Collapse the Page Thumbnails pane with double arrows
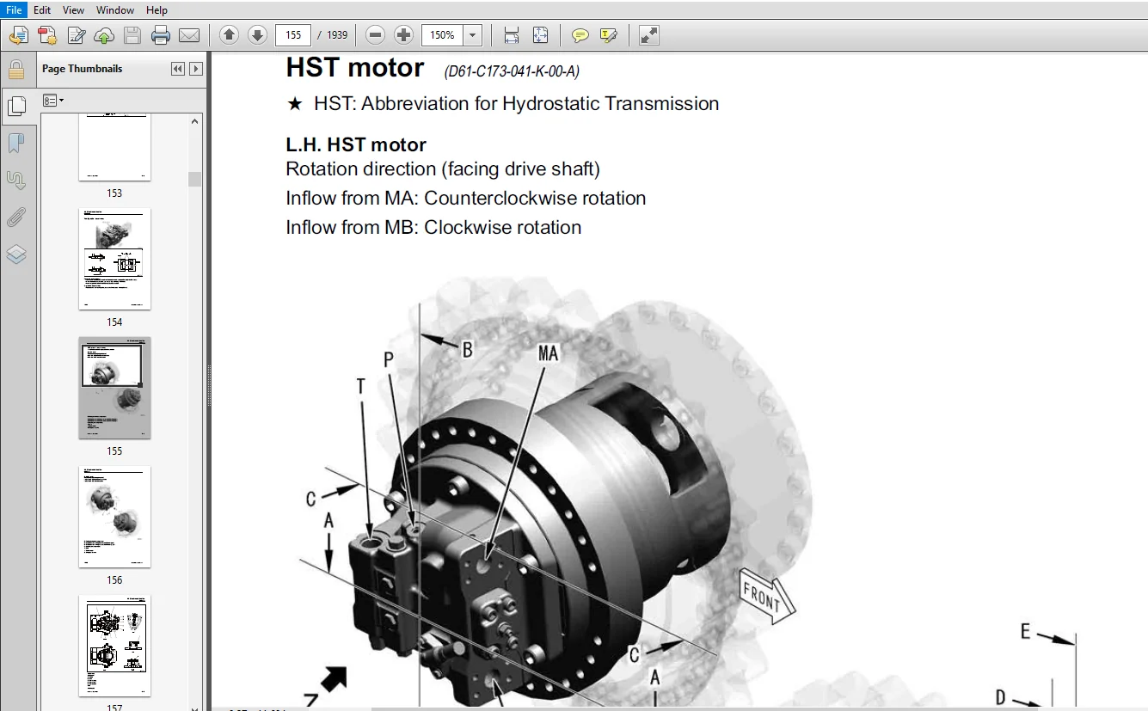 pos(178,69)
